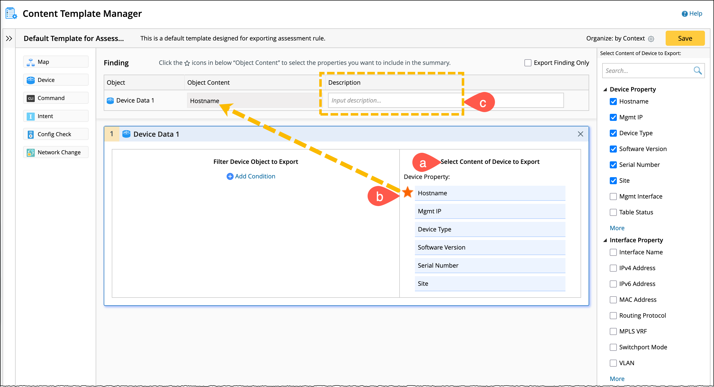
Task: Click the CLI Command icon
Action: pyautogui.click(x=30, y=98)
